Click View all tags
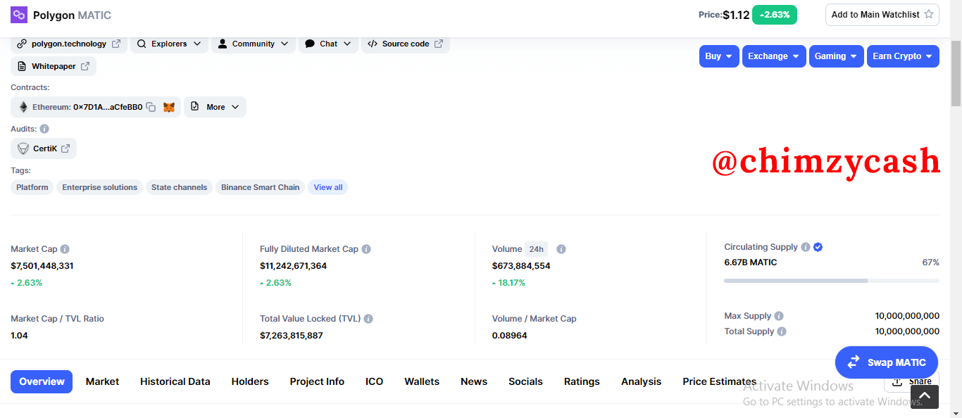 [328, 187]
